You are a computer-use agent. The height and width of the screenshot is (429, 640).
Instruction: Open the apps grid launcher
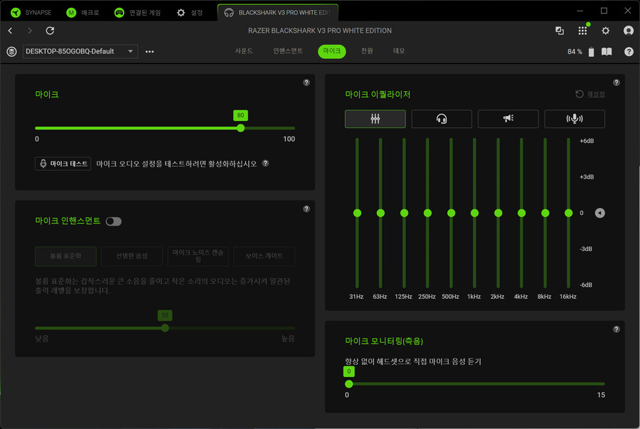point(582,31)
